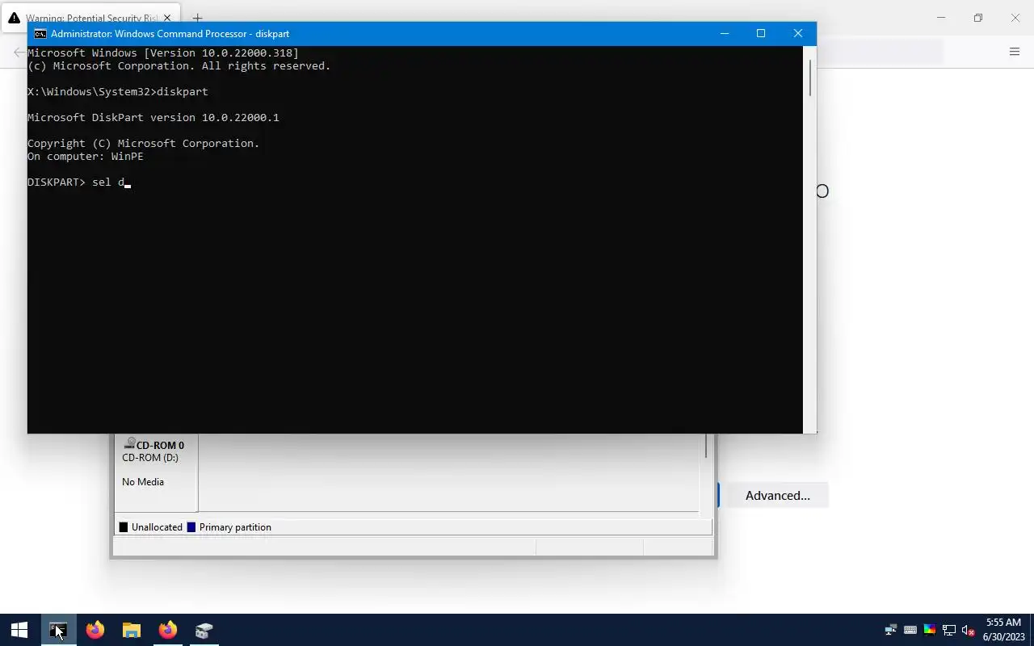Click the blue Primary partition legend swatch
The width and height of the screenshot is (1034, 646).
click(x=191, y=527)
